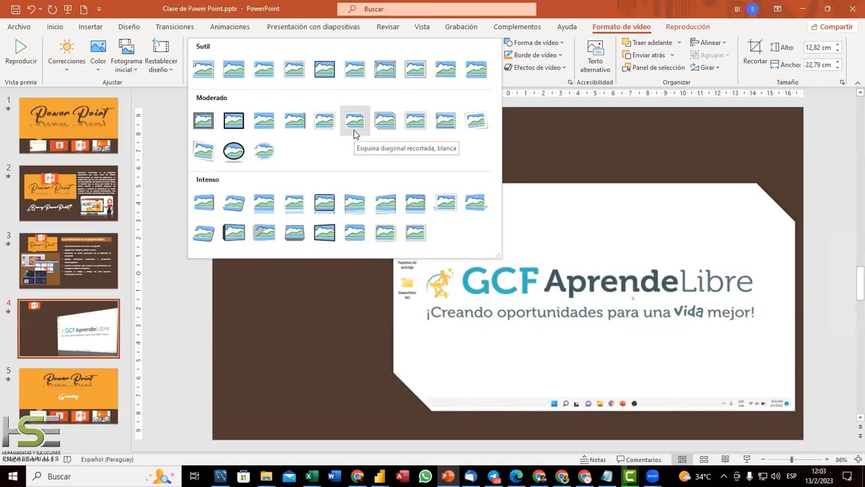Select slide 2 thumbnail
The width and height of the screenshot is (865, 487).
pos(68,193)
